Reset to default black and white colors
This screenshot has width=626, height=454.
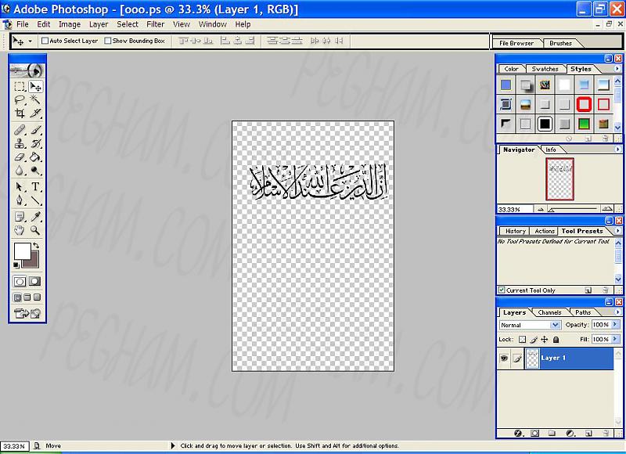coord(16,265)
